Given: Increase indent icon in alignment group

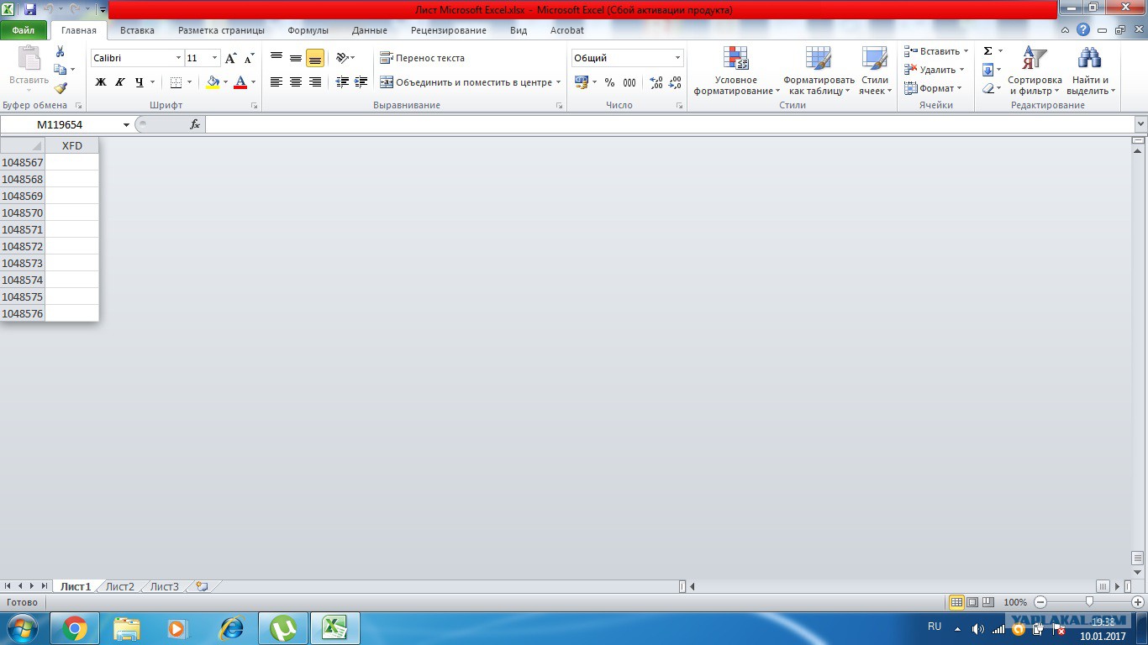Looking at the screenshot, I should click(x=361, y=82).
